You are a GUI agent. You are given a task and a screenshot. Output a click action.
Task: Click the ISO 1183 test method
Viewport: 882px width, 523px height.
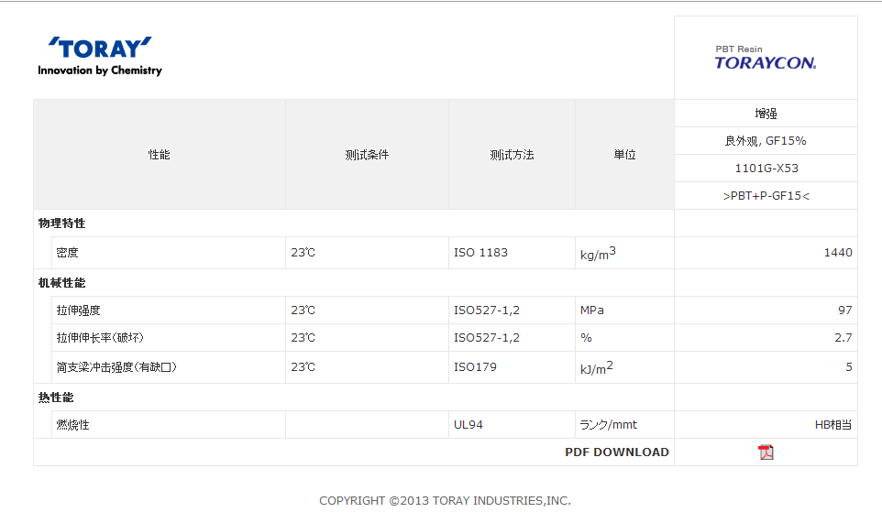click(x=480, y=253)
